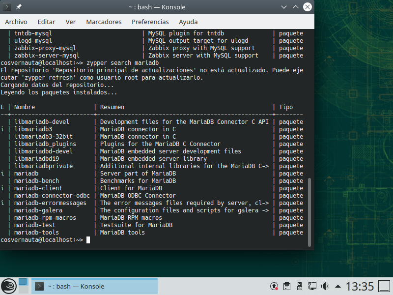Open the Editar menu

click(x=46, y=22)
